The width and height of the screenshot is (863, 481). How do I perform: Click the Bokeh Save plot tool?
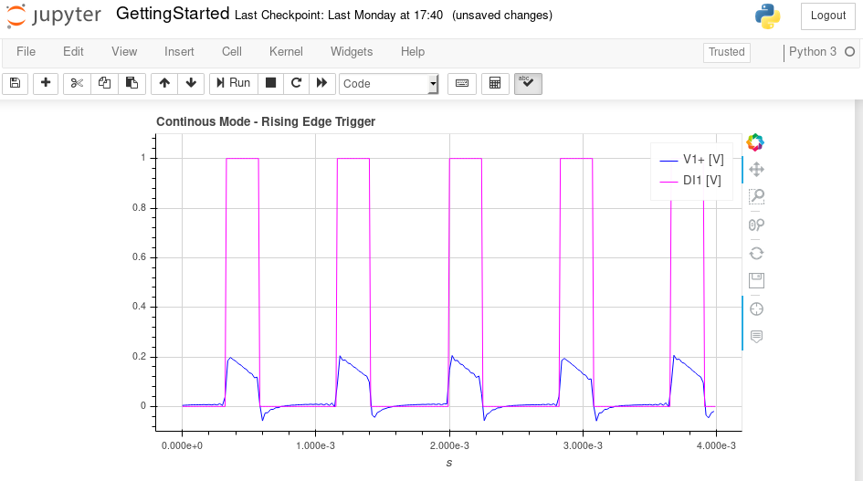[x=756, y=281]
